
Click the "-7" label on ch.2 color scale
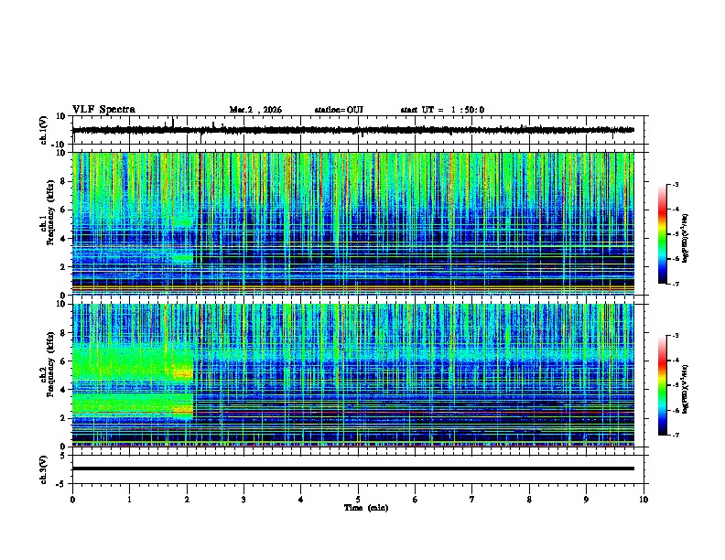pos(675,435)
